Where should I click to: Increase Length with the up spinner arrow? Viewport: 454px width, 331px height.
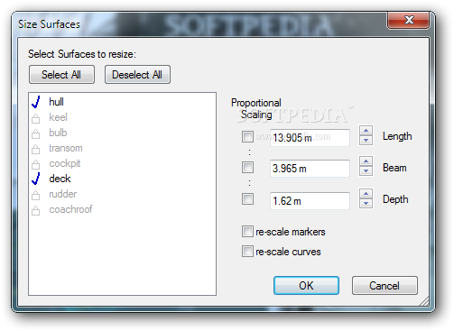click(366, 131)
